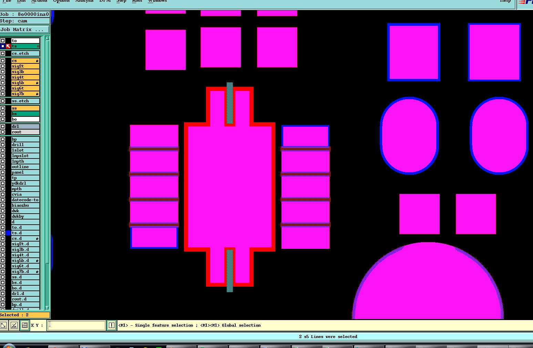
Task: Select the bs layer row
Action: pos(25,114)
